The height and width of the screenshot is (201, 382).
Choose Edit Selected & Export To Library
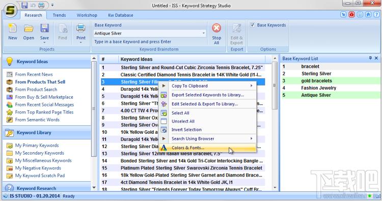coord(208,104)
